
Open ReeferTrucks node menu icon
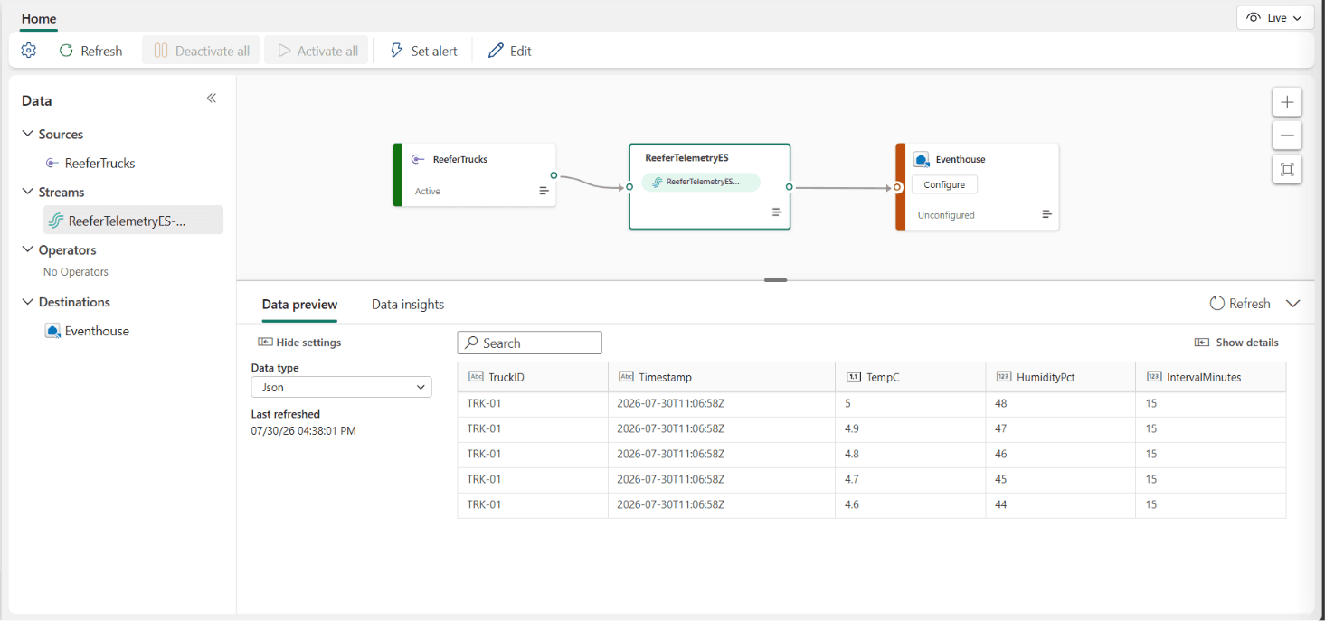[544, 191]
